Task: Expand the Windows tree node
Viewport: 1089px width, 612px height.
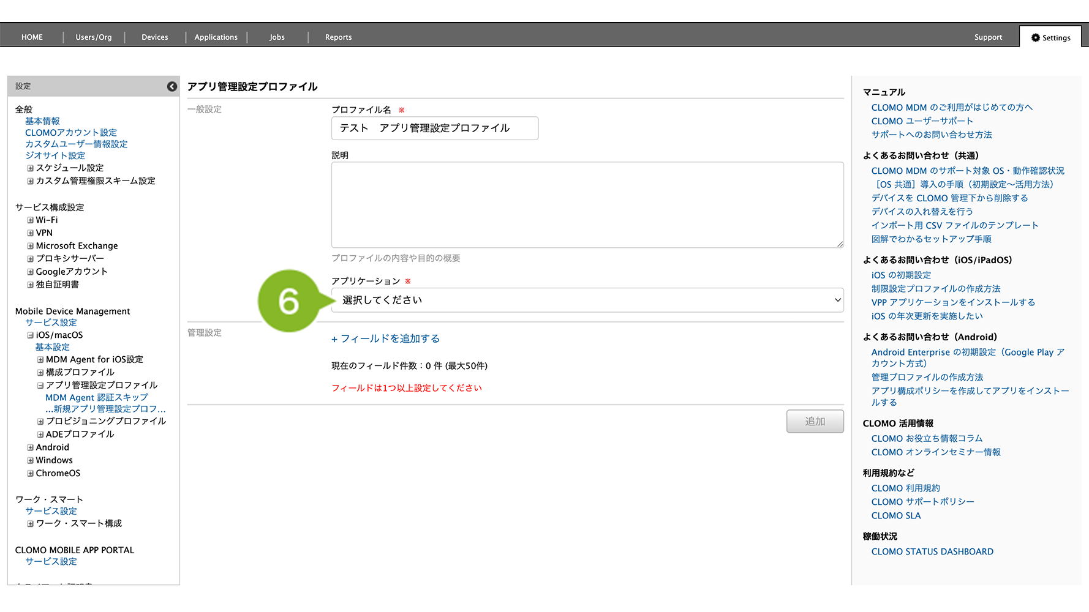Action: [x=30, y=460]
